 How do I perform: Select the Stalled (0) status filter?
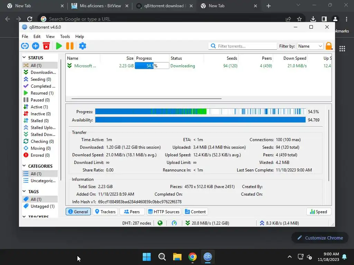40,120
